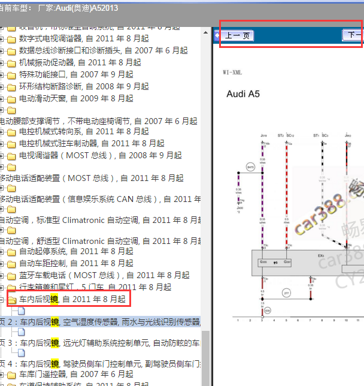Expand the 机械振动促动器 tree node
The image size is (364, 386).
(1, 64)
